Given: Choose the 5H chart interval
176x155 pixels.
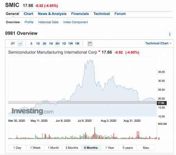Looking at the screenshot, I should pos(57,44).
